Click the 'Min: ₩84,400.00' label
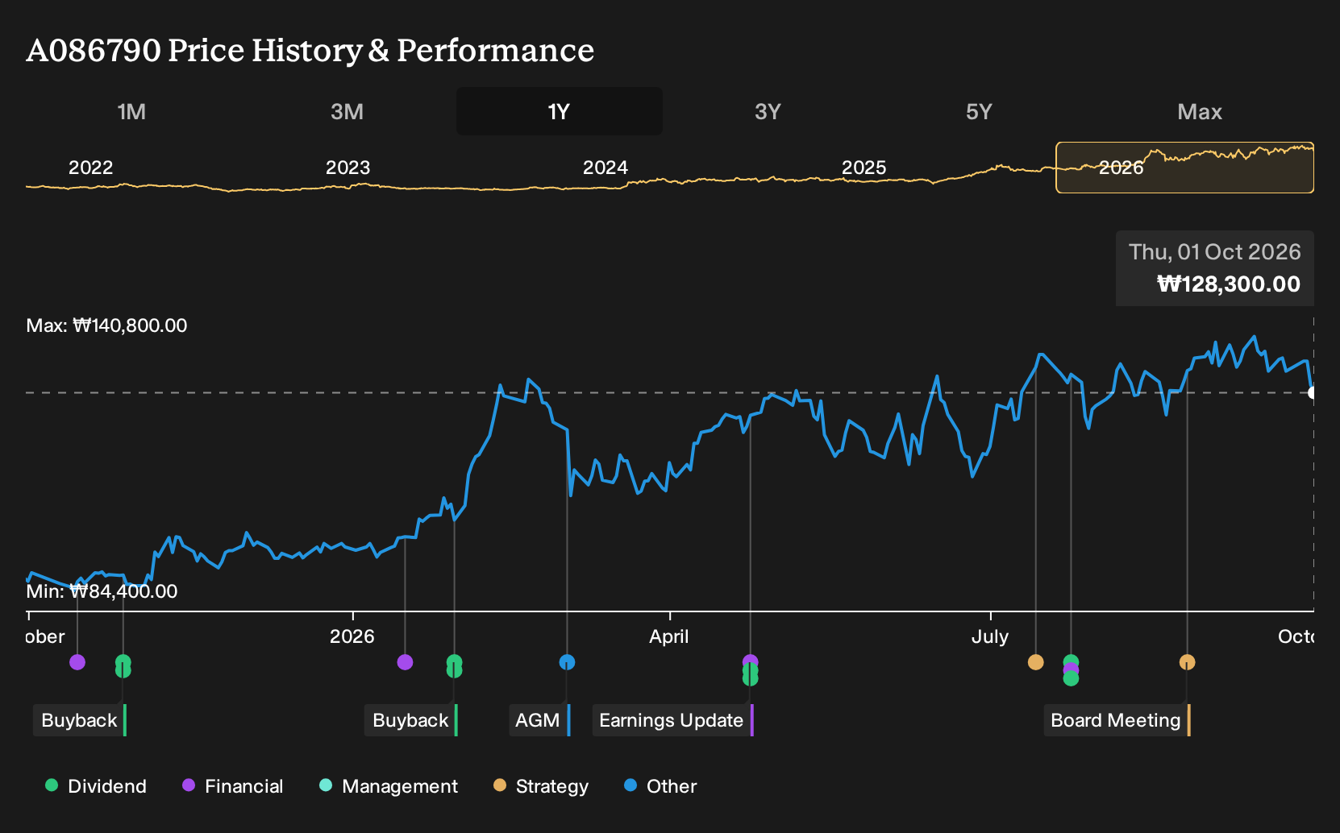 pos(102,591)
